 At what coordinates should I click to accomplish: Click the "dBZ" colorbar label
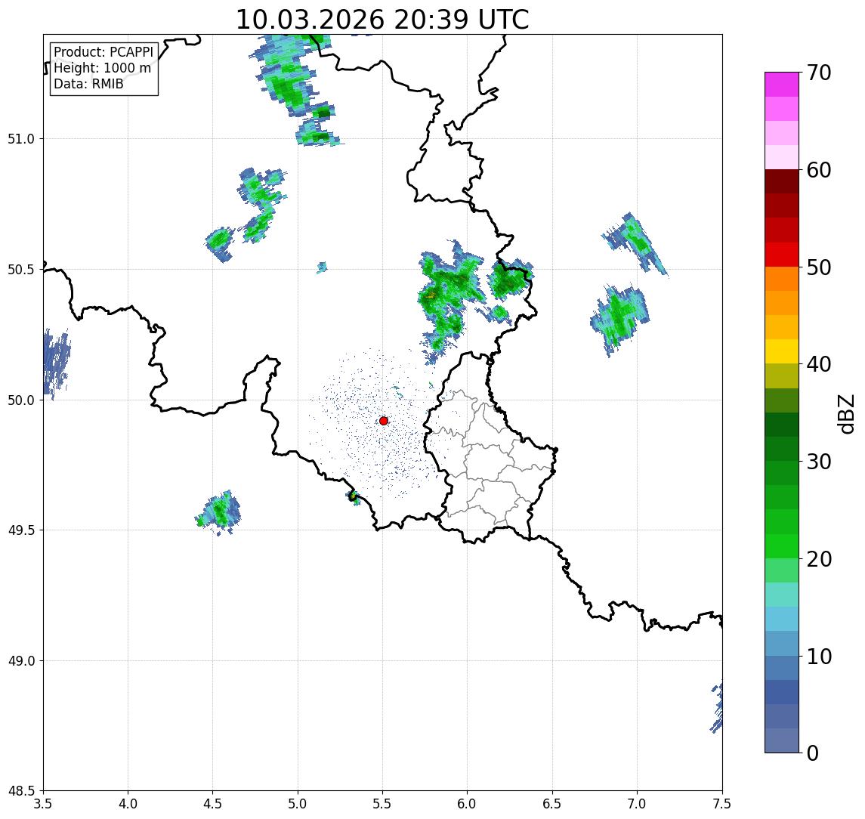point(846,414)
